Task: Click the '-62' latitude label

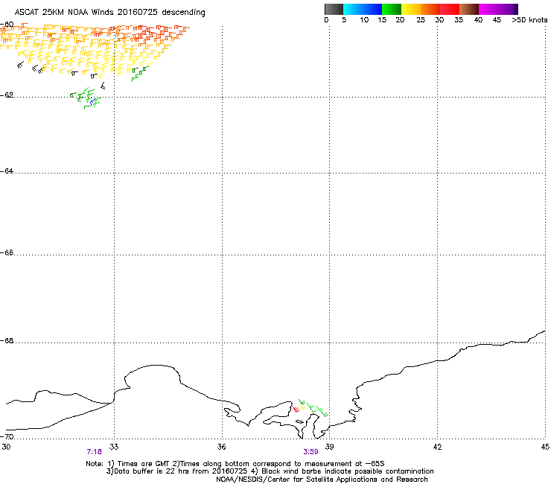Action: pos(7,95)
